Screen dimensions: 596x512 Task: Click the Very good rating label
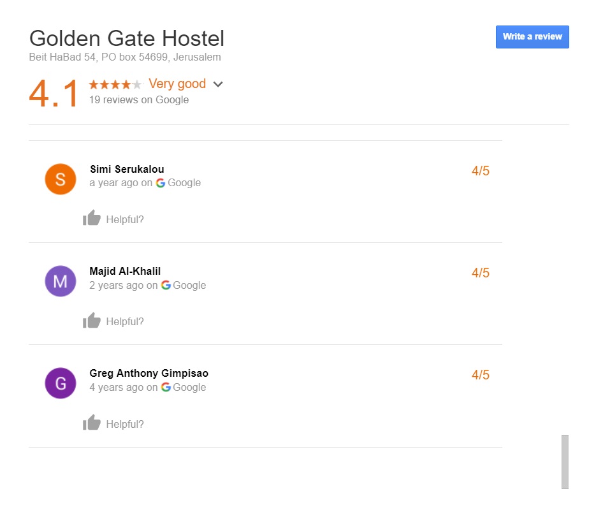177,84
